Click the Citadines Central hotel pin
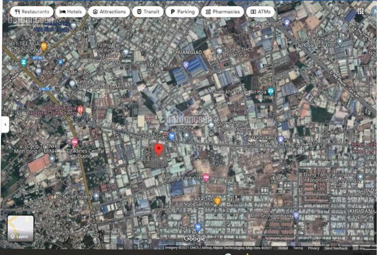Screen dimensions: 377x255 click(x=75, y=142)
